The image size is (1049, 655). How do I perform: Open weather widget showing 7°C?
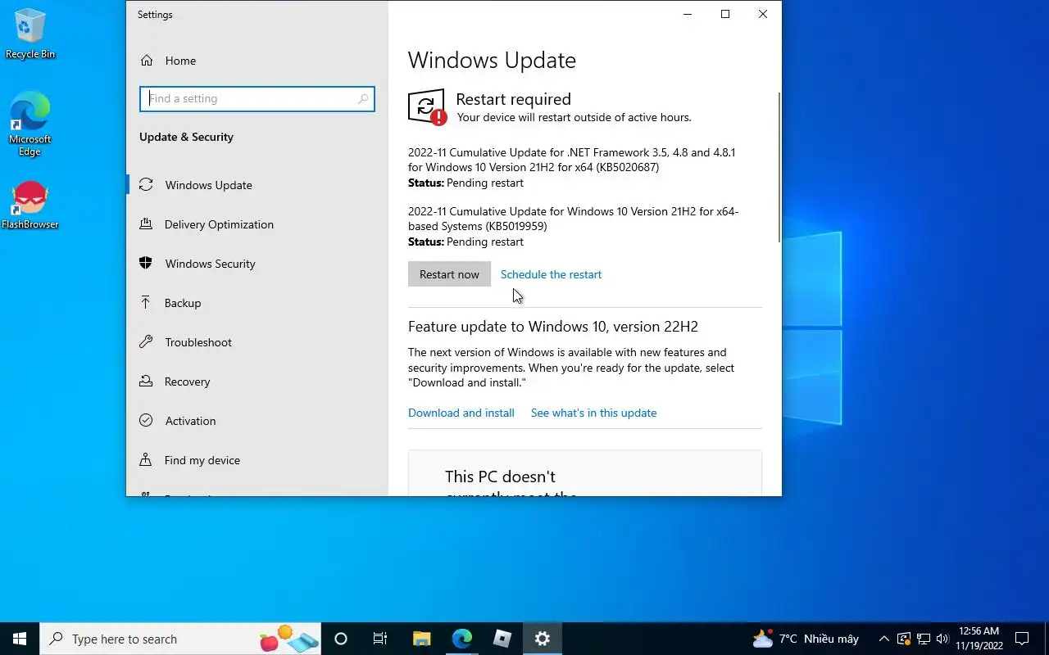806,639
